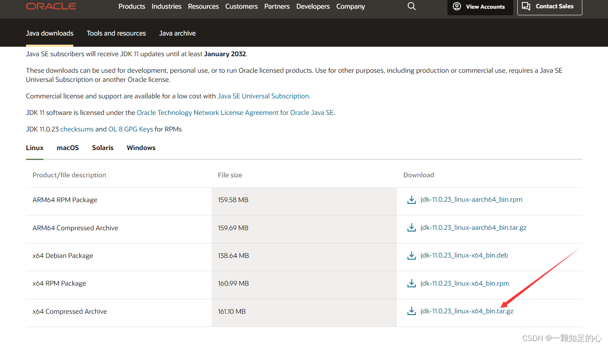Click the View Accounts user icon
This screenshot has height=346, width=608.
point(457,6)
